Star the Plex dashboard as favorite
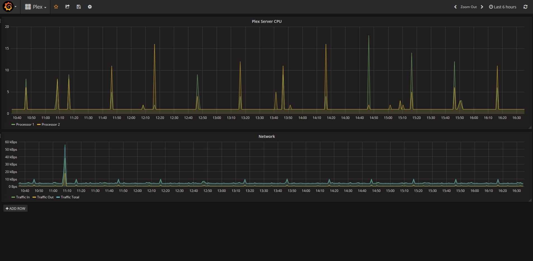The image size is (533, 261). tap(56, 7)
